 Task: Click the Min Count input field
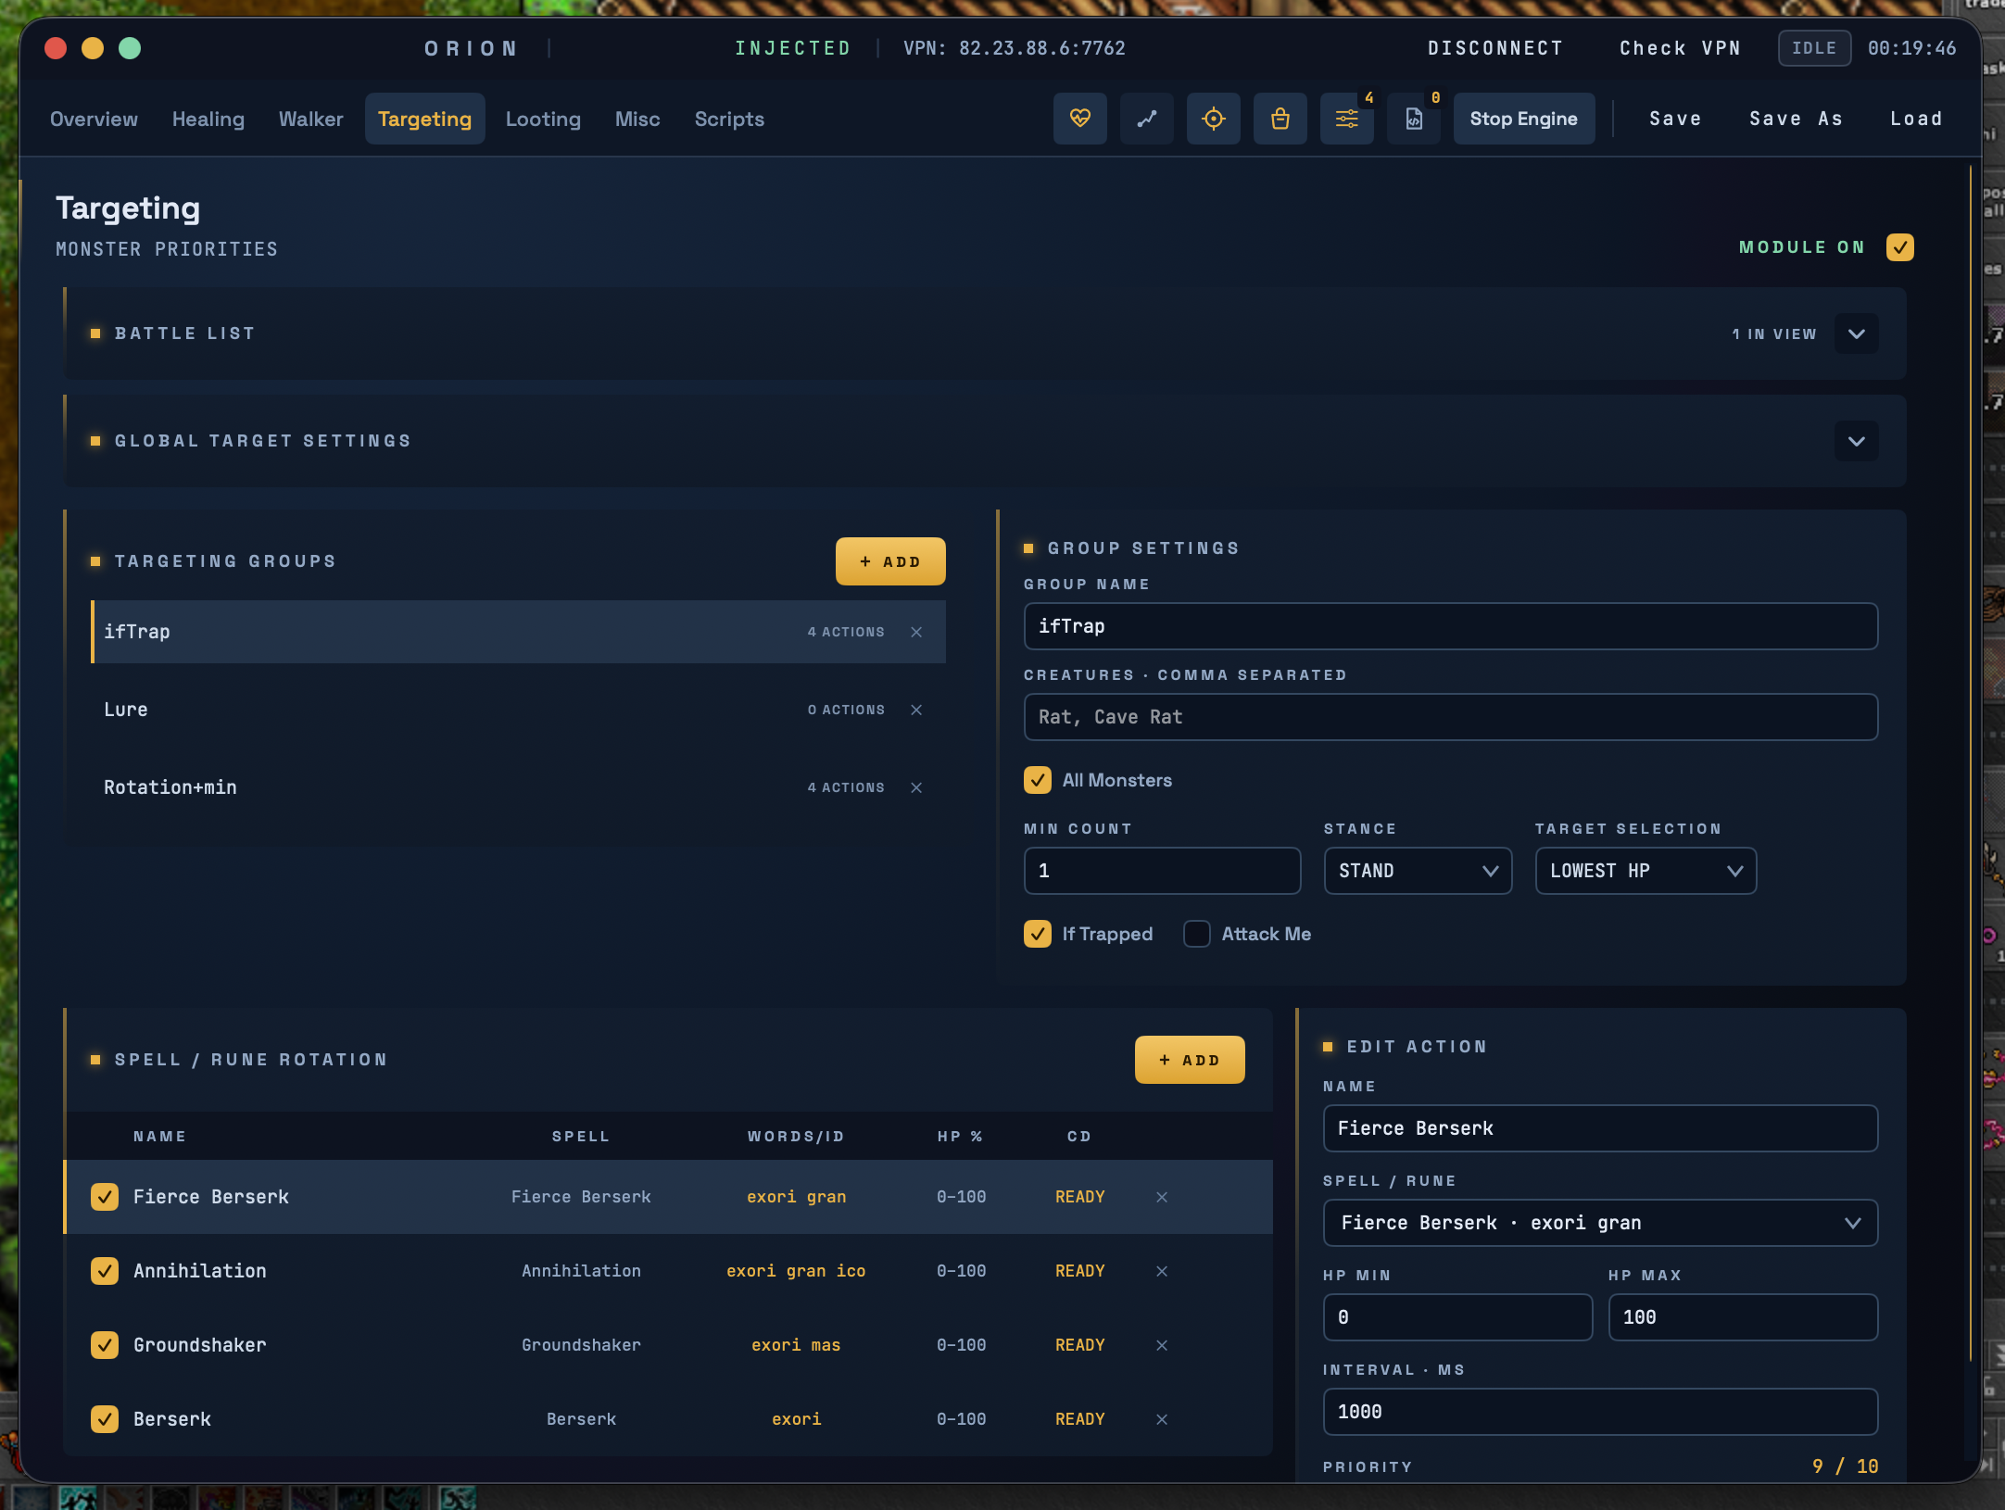[1162, 871]
